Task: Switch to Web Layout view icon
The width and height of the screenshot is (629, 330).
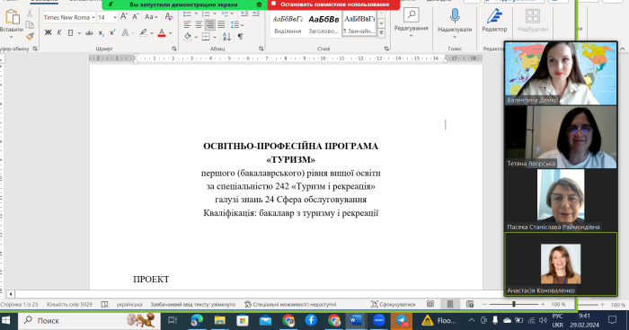Action: (x=470, y=304)
